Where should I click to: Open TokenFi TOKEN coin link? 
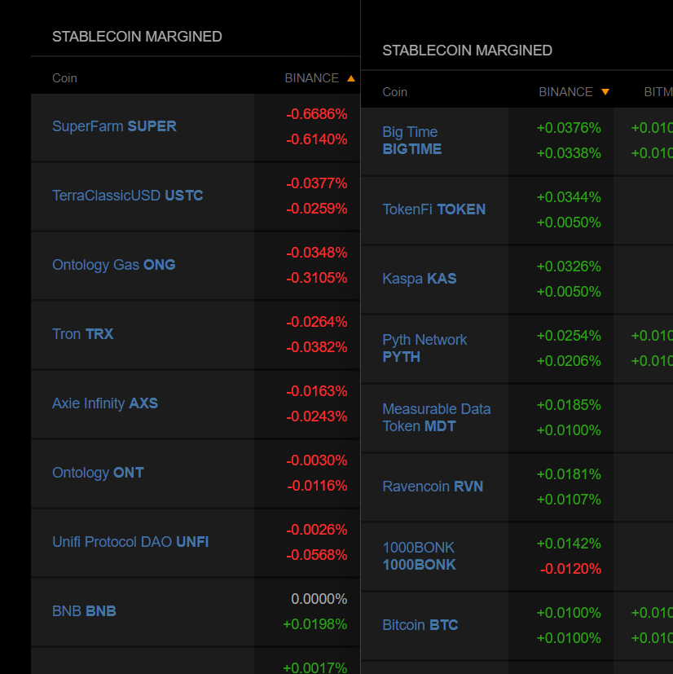(x=434, y=209)
